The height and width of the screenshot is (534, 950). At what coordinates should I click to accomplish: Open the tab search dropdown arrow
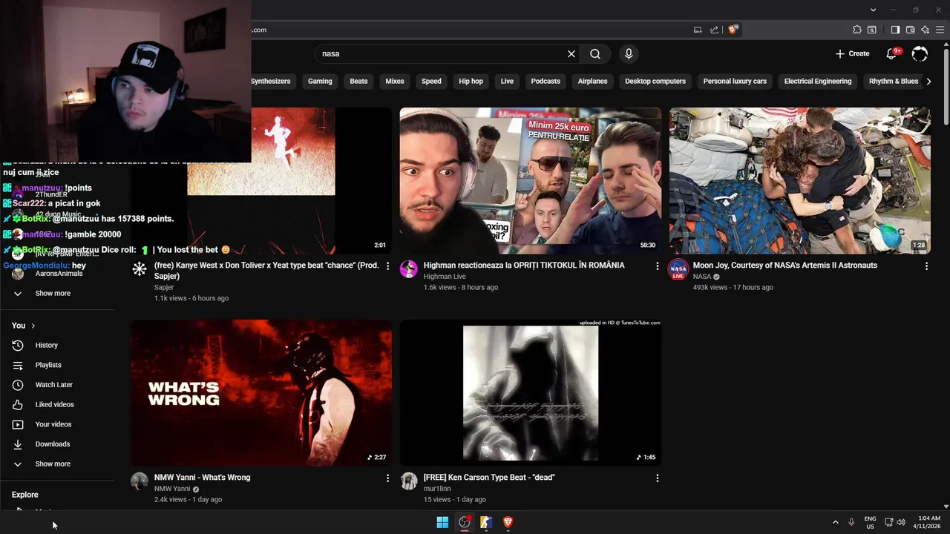[873, 10]
